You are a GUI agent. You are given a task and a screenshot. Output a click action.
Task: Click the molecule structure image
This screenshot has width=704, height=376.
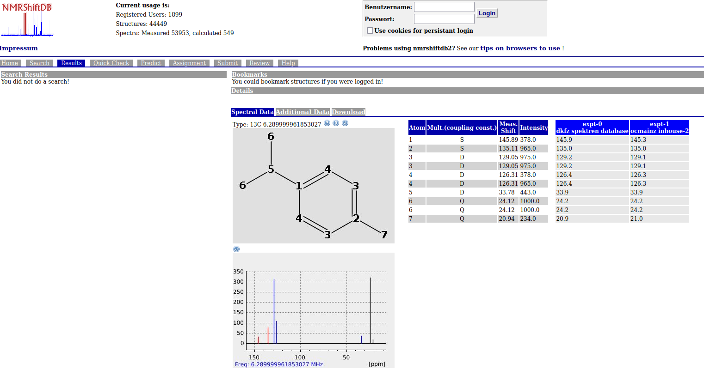point(313,186)
